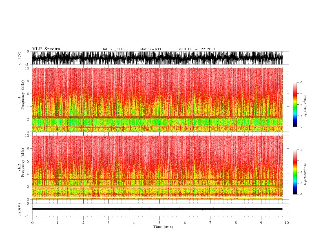Click the time axis tick label '8'
Screen dimensions: 323x250
[236, 223]
